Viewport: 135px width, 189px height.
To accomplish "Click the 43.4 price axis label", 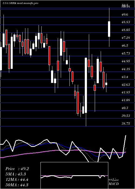I will coord(125,77).
